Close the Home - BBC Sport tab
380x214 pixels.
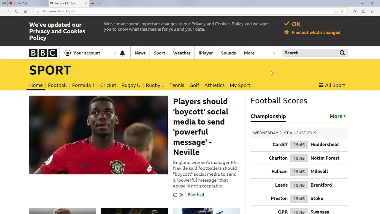point(86,3)
